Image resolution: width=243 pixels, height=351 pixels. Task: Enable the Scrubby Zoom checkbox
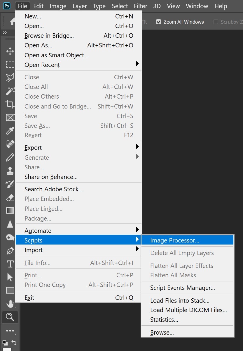216,22
